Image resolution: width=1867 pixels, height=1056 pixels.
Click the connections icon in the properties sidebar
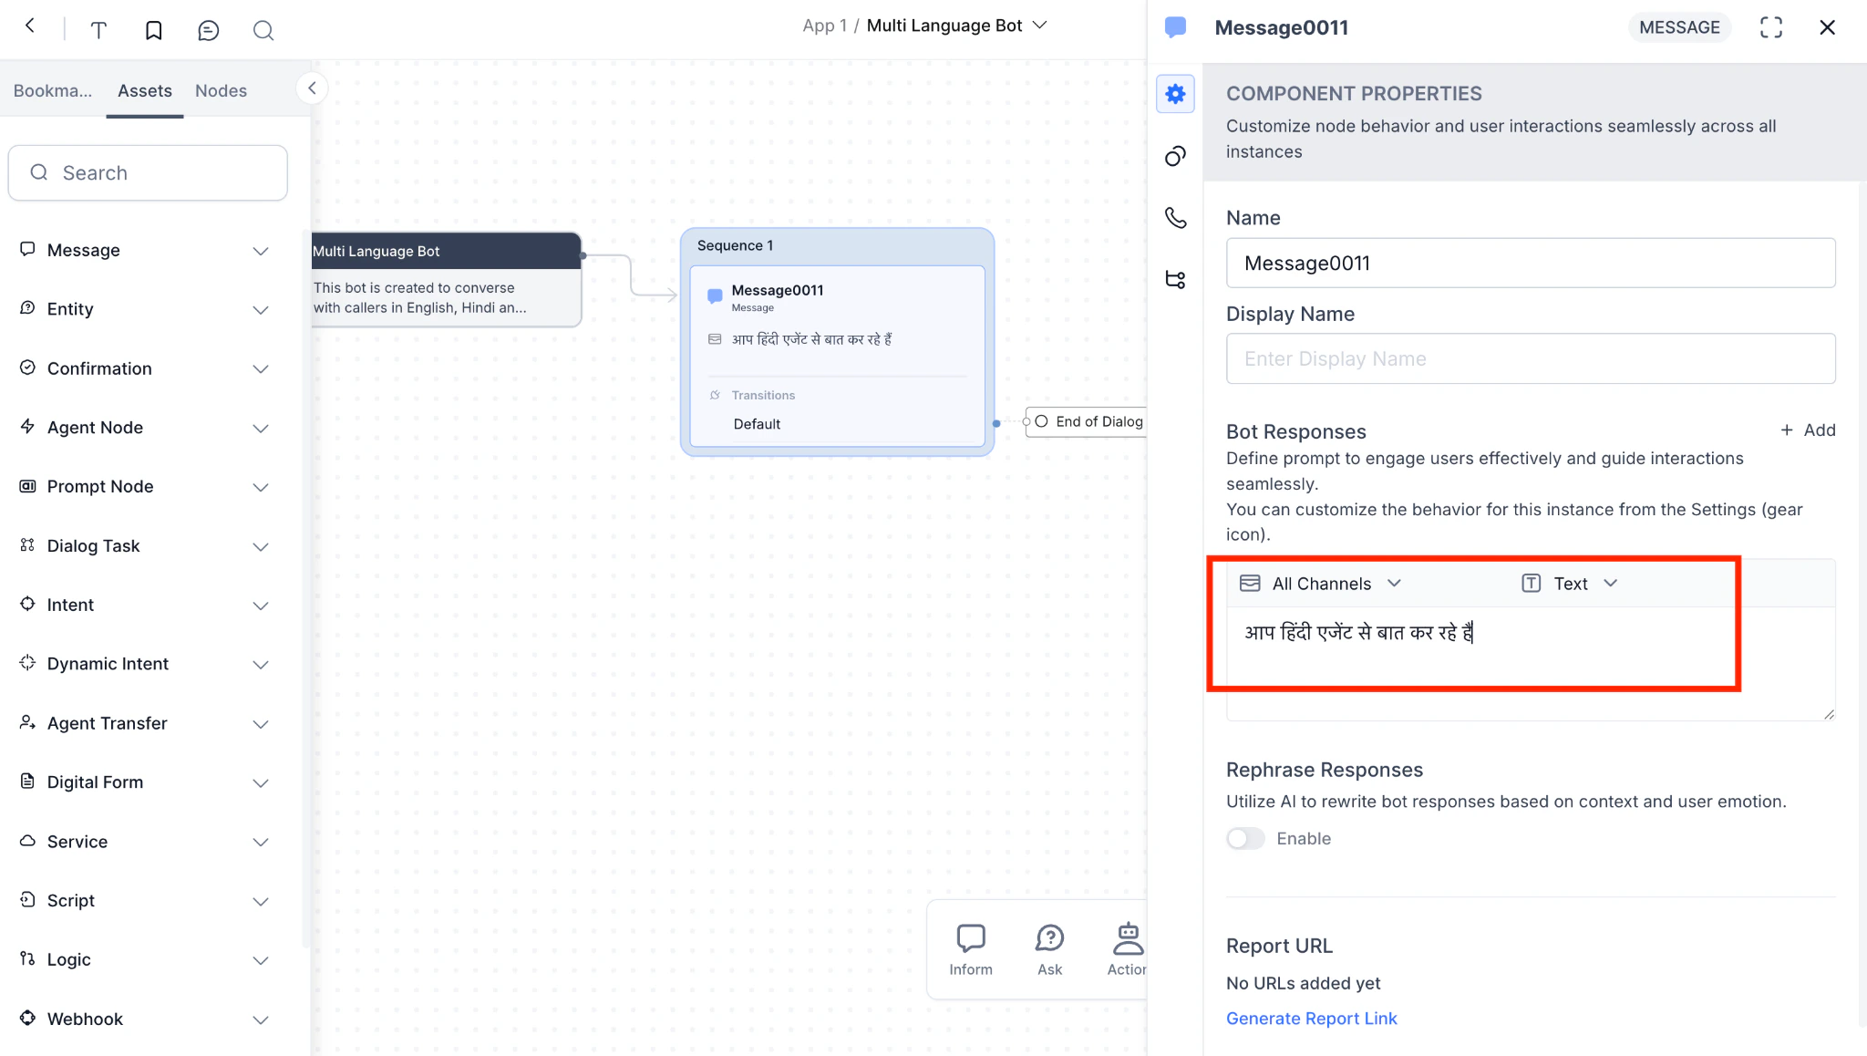click(x=1175, y=155)
